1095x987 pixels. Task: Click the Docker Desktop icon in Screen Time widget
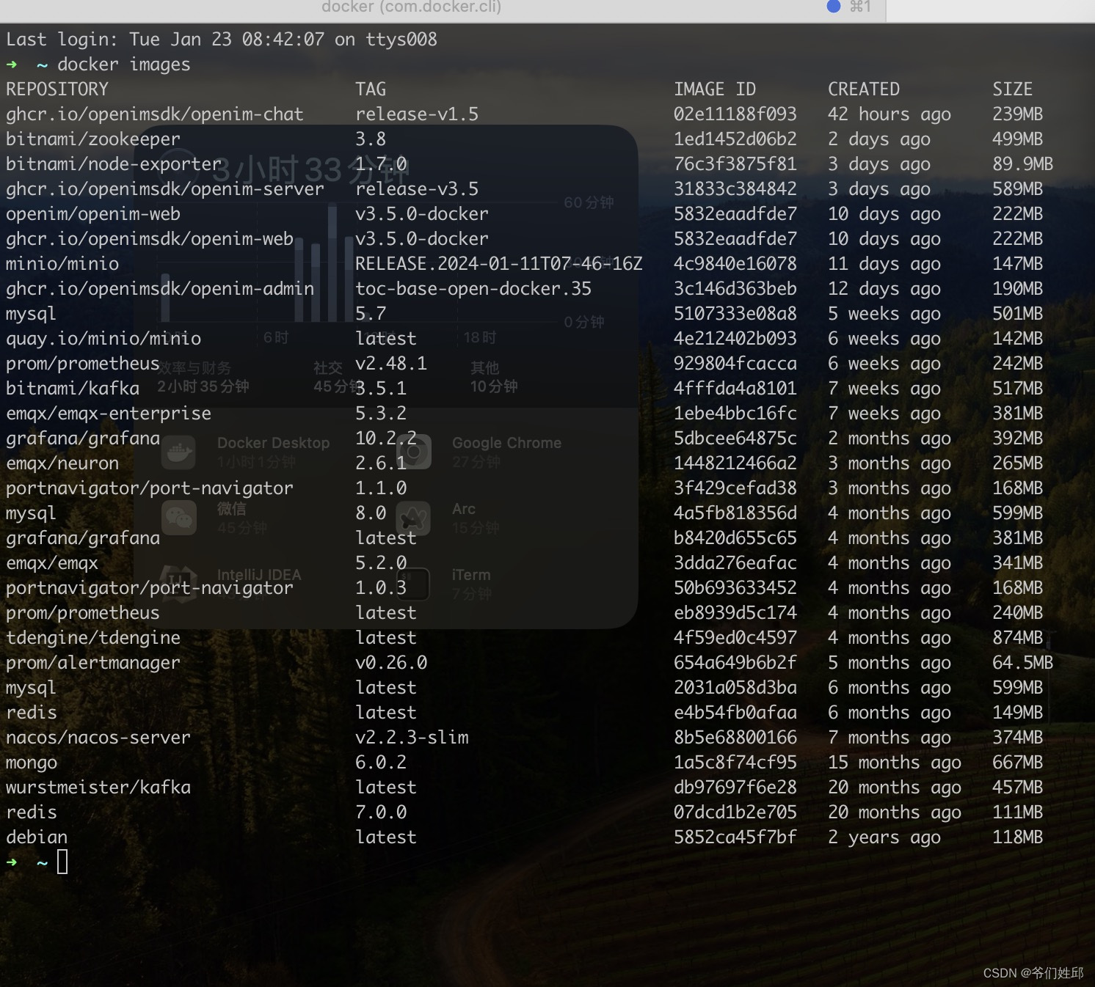(178, 452)
